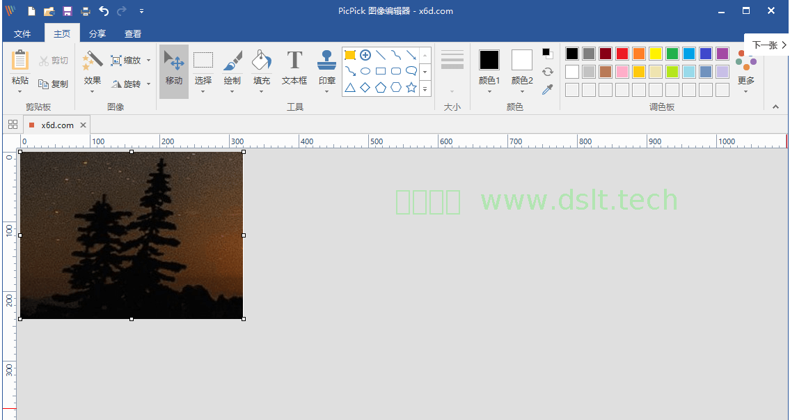Viewport: 790px width, 420px height.
Task: Open the 颜色1 dropdown arrow
Action: click(489, 92)
